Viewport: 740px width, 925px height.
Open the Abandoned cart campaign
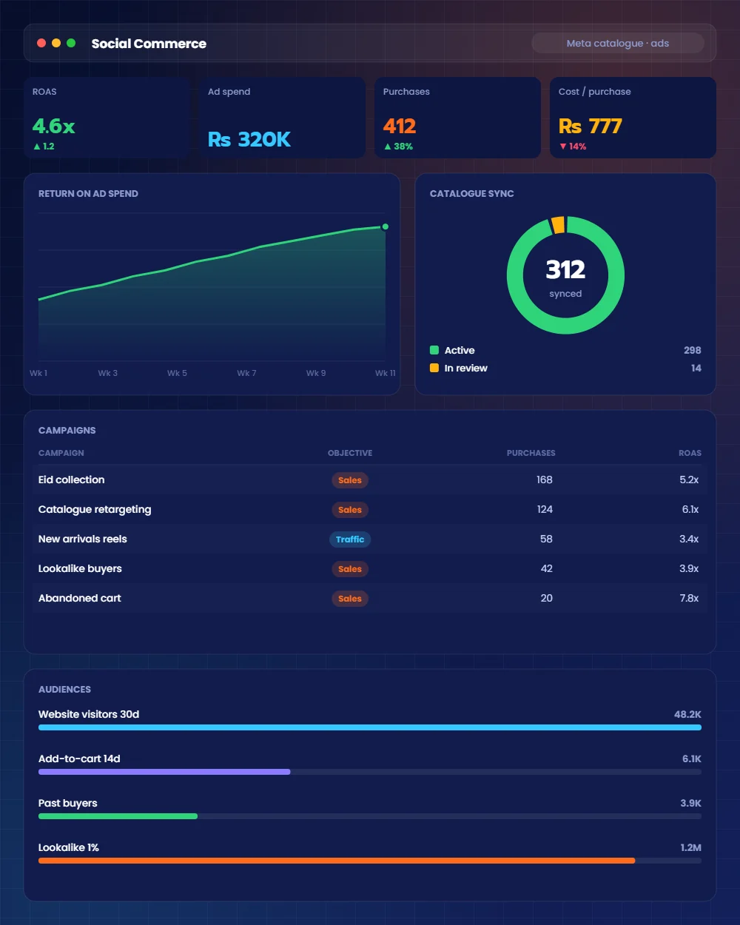pyautogui.click(x=370, y=598)
